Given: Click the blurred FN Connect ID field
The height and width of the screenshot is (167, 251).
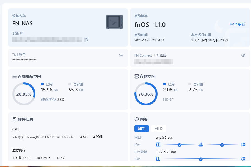Looking at the screenshot, I should (x=154, y=62).
